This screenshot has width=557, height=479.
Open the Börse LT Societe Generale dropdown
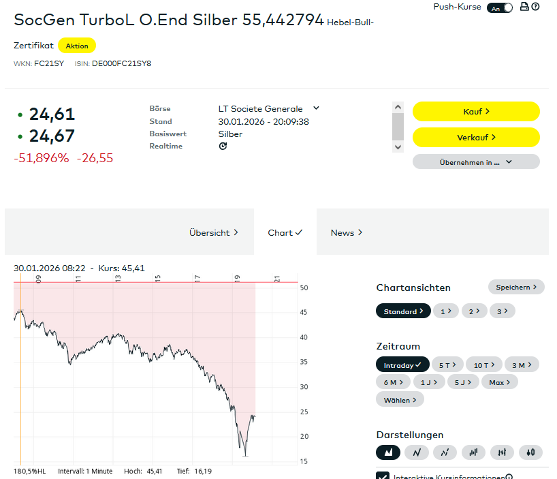point(316,108)
